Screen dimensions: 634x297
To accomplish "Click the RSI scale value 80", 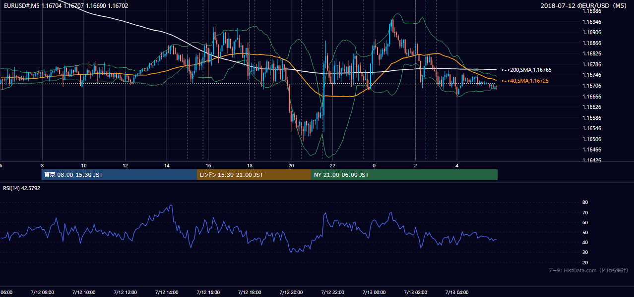I will tap(585, 202).
